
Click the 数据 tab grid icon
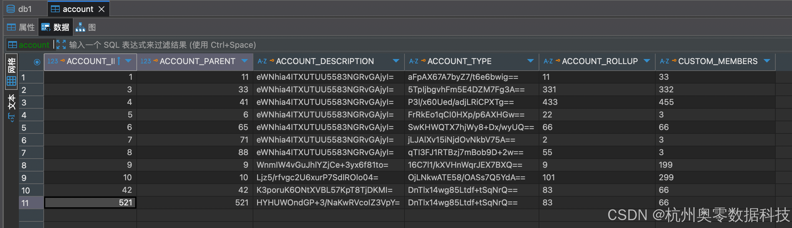(x=46, y=27)
